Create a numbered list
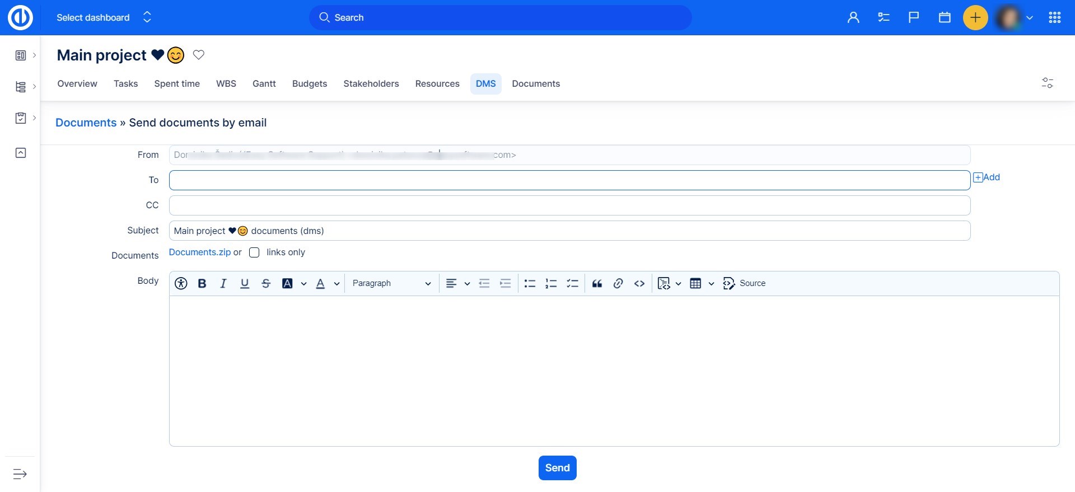The width and height of the screenshot is (1075, 492). [x=551, y=284]
